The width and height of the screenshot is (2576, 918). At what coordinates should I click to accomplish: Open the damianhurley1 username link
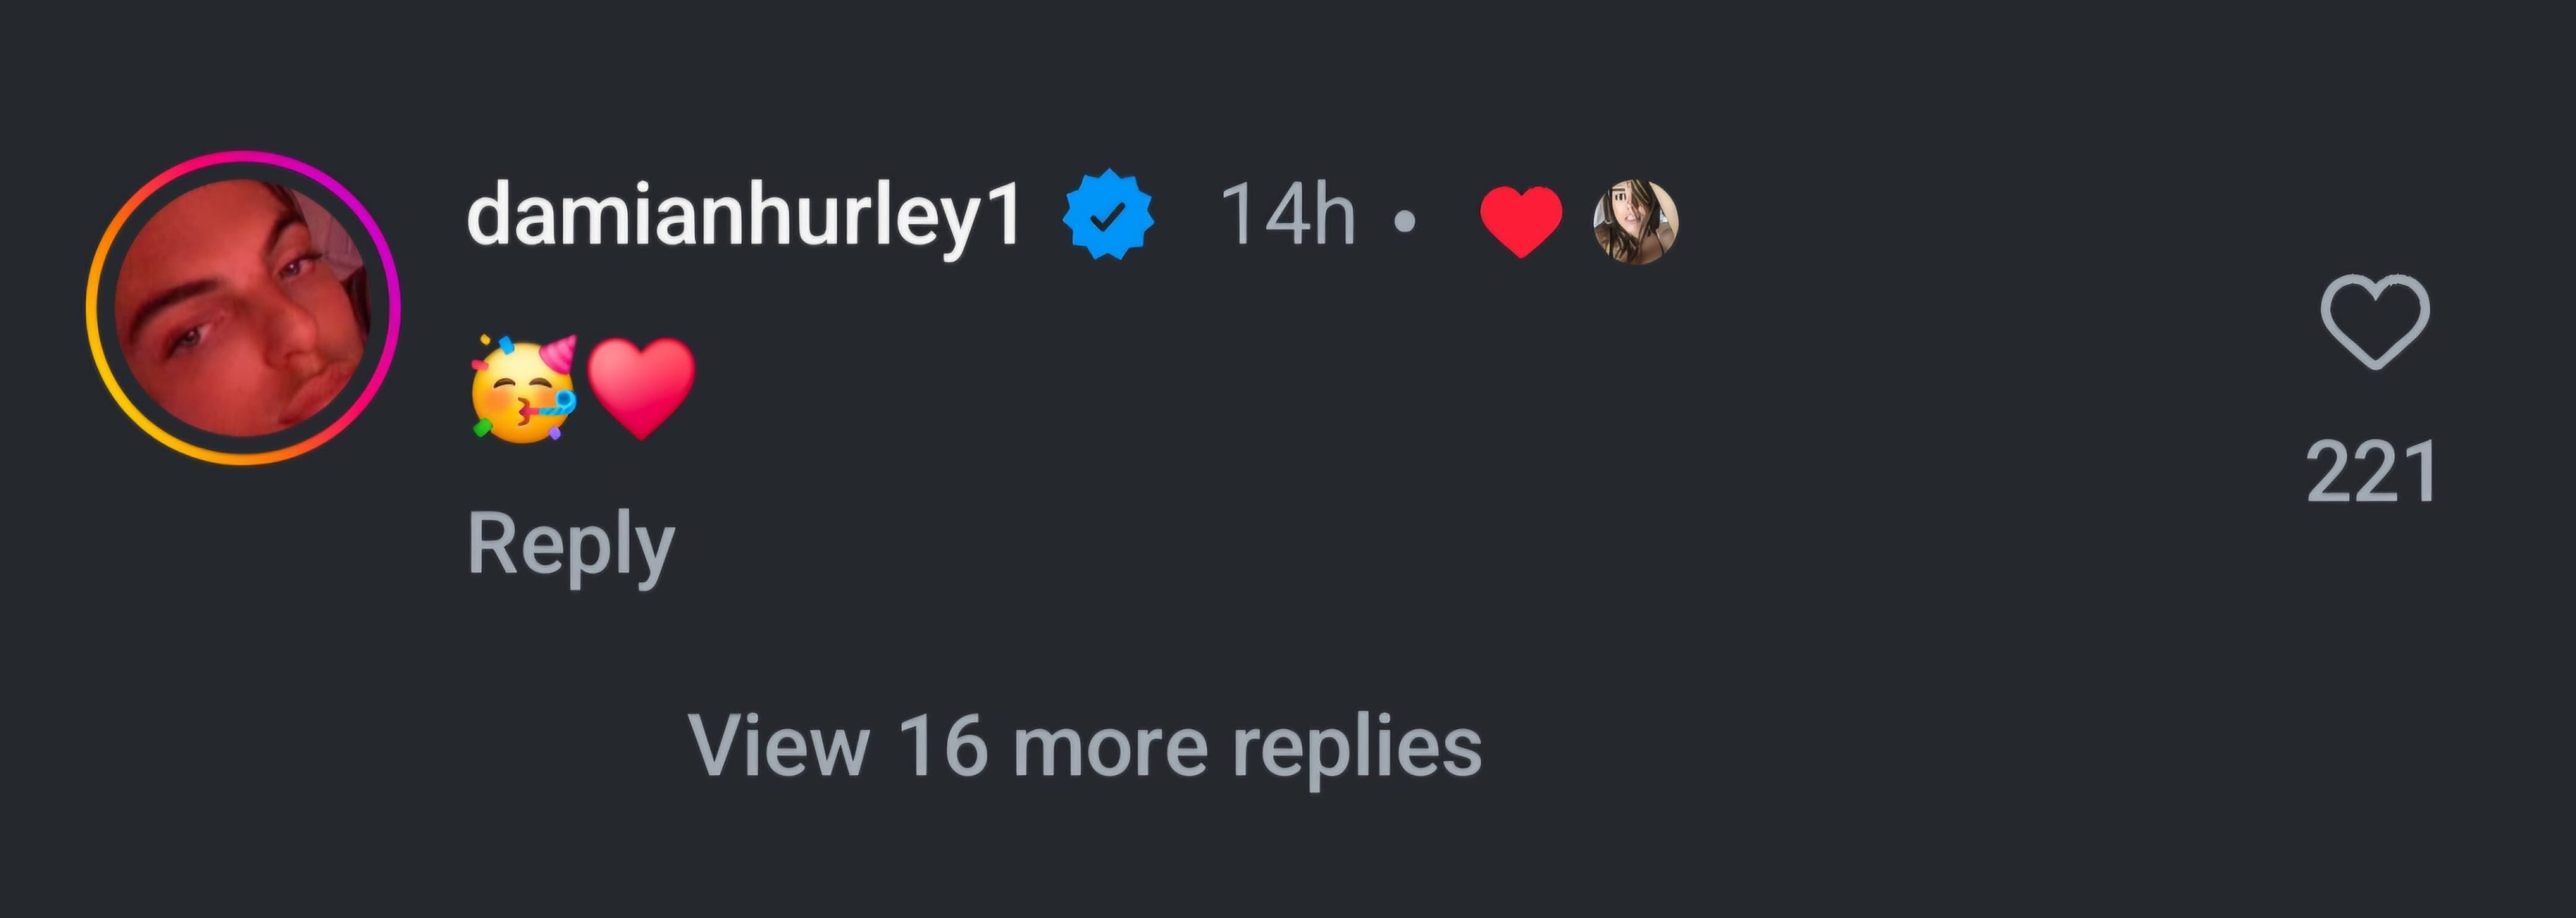coord(743,215)
